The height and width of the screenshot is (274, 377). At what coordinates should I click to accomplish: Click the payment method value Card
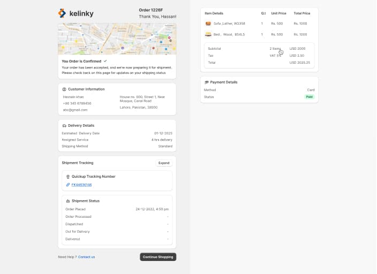311,90
